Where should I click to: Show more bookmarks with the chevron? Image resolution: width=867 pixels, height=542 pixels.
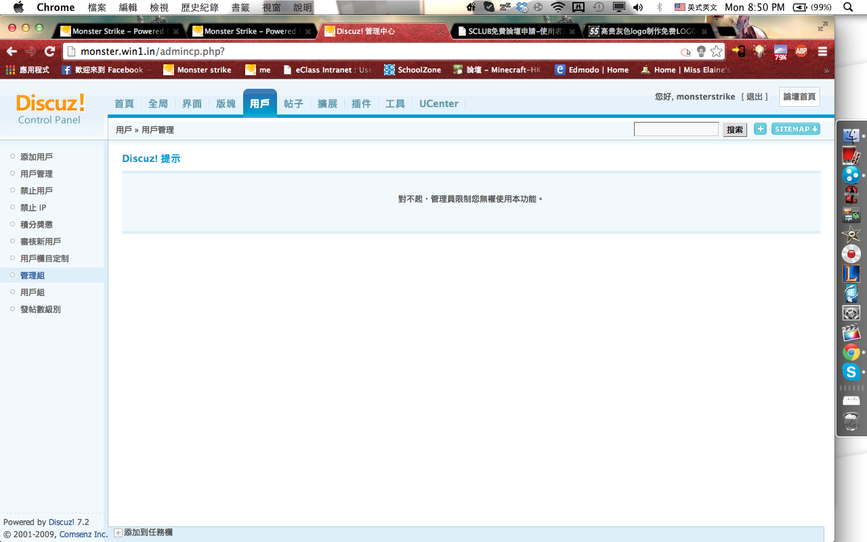coord(826,70)
